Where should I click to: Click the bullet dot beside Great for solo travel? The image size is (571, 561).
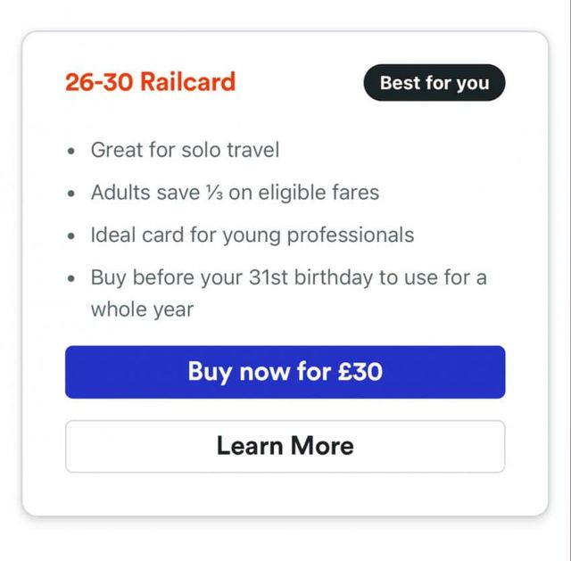pyautogui.click(x=71, y=151)
